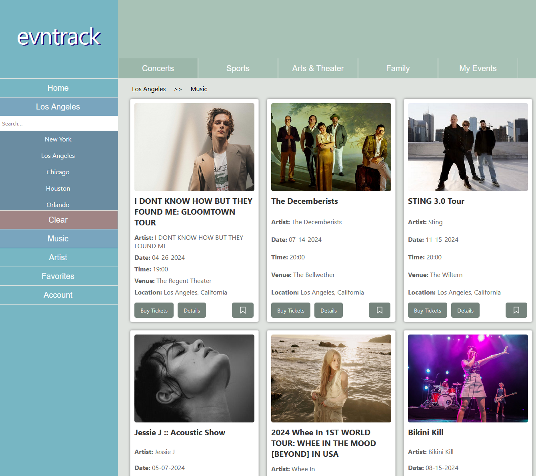The width and height of the screenshot is (536, 476).
Task: Click Jessie J :: Acoustic Show title
Action: pyautogui.click(x=180, y=432)
